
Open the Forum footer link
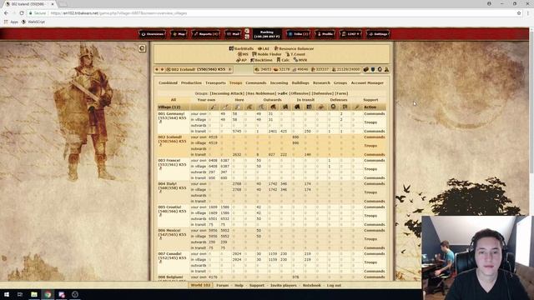[223, 285]
